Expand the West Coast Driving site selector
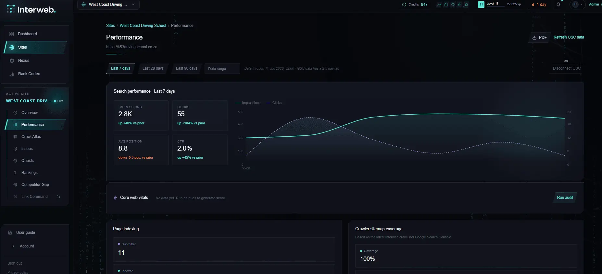602x274 pixels. [x=108, y=5]
